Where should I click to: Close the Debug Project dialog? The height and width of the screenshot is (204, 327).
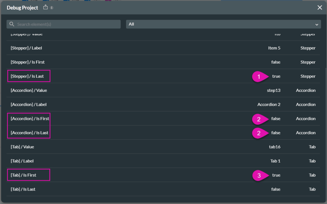pos(320,8)
